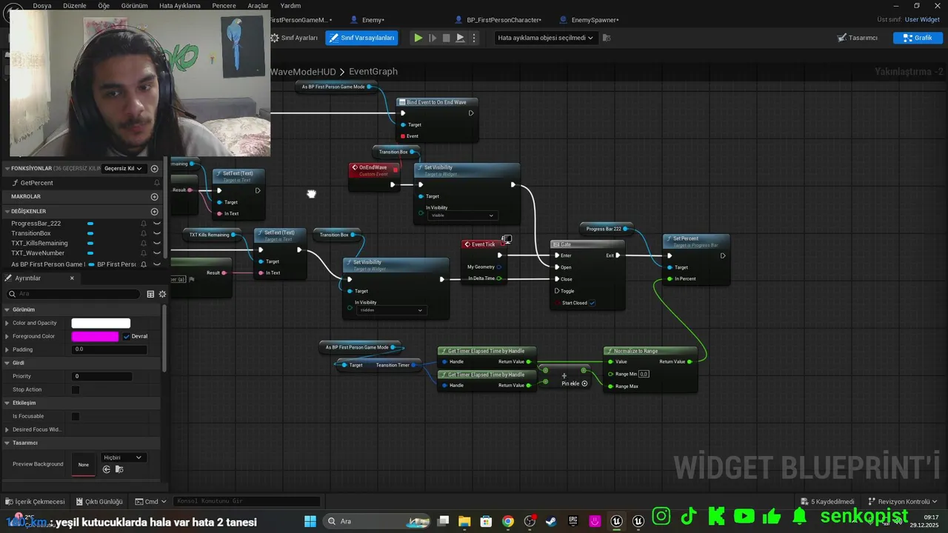Toggle visibility eye for TransitionBox

pos(157,233)
